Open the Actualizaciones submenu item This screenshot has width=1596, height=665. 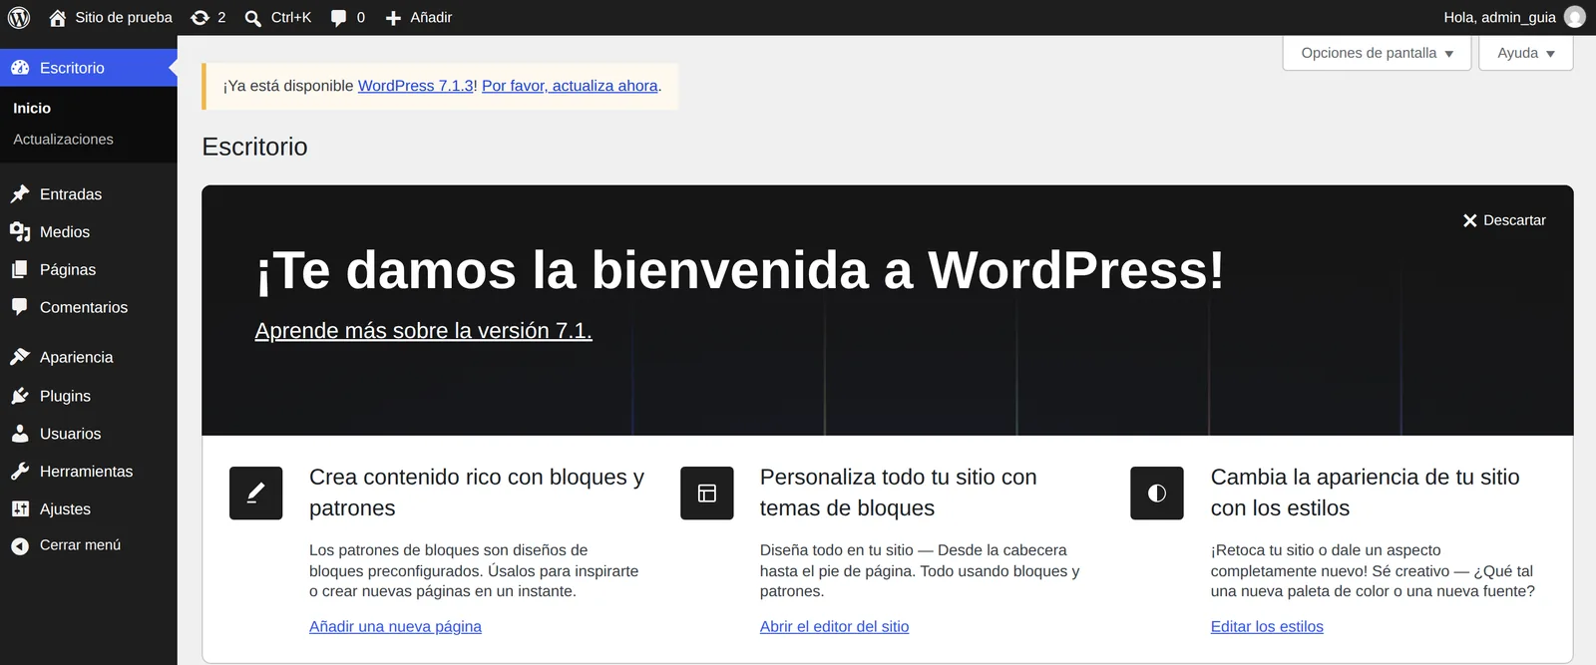[x=63, y=140]
